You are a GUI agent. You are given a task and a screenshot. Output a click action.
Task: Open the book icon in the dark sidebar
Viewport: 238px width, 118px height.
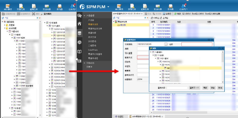pos(79,52)
